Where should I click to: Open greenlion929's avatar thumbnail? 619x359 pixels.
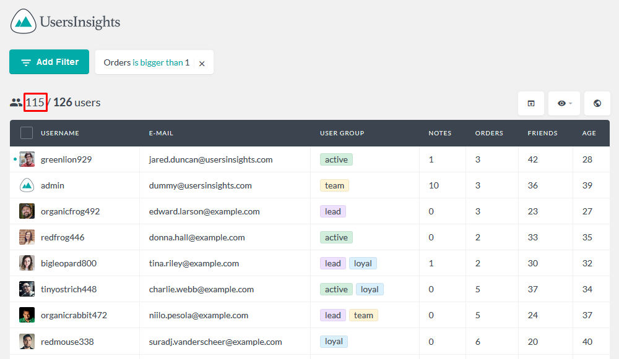pos(27,159)
